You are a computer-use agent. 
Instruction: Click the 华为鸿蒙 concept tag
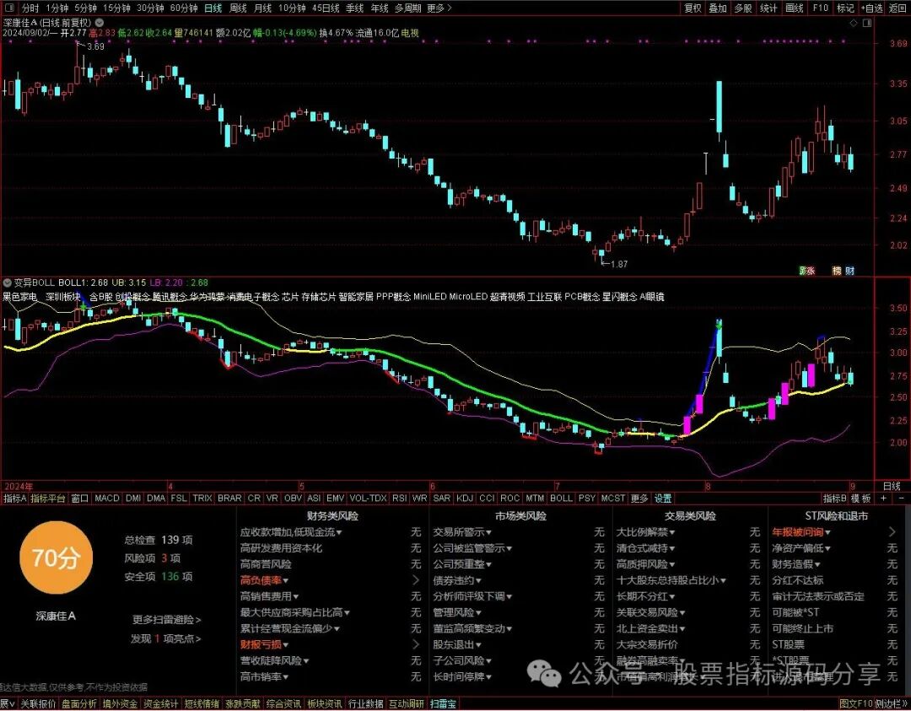pyautogui.click(x=208, y=297)
